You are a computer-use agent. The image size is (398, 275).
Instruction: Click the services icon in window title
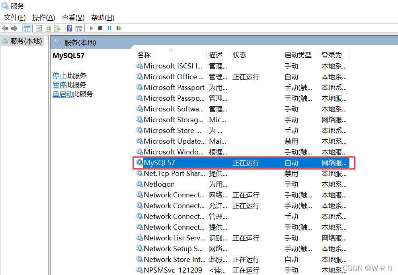5,5
